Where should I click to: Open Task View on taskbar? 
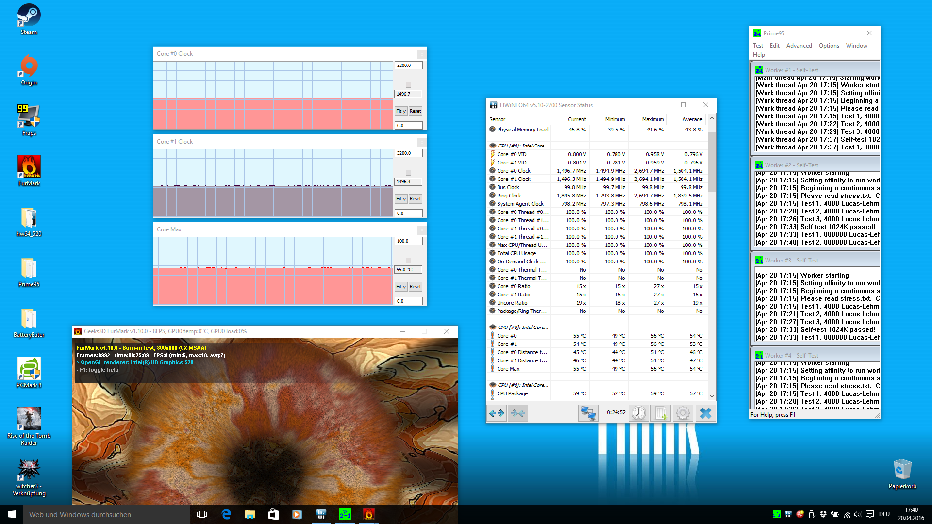click(x=202, y=514)
